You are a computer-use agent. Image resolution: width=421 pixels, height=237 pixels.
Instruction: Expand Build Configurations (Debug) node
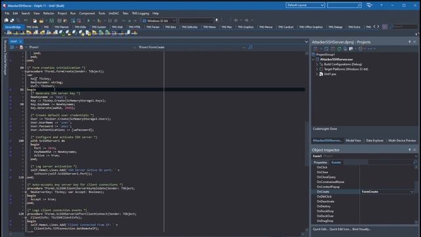(317, 65)
